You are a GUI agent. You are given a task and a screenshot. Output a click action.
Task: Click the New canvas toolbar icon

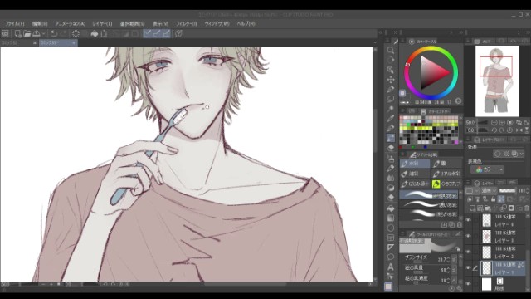[x=17, y=33]
